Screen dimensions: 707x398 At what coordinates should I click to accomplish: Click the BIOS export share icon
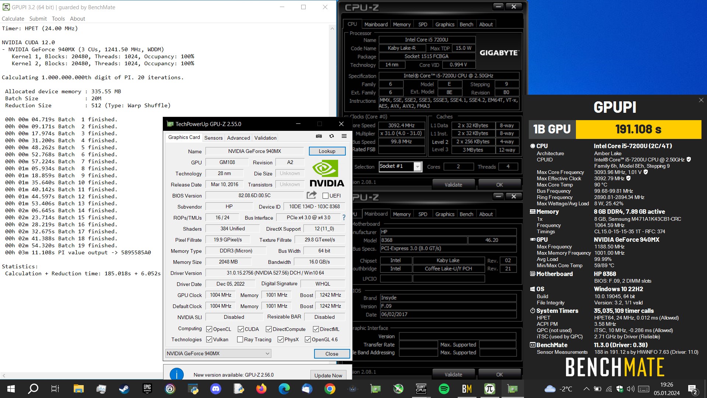[312, 195]
